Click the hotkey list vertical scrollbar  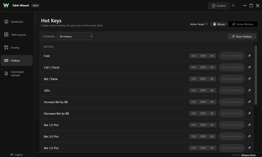tap(256, 75)
